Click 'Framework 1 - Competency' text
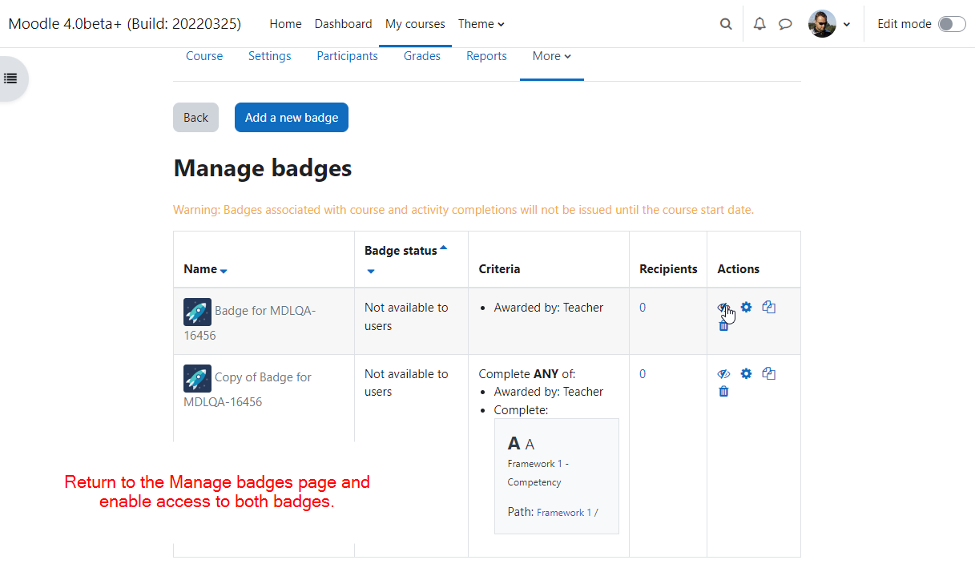Screen dimensions: 975x568 click(538, 473)
